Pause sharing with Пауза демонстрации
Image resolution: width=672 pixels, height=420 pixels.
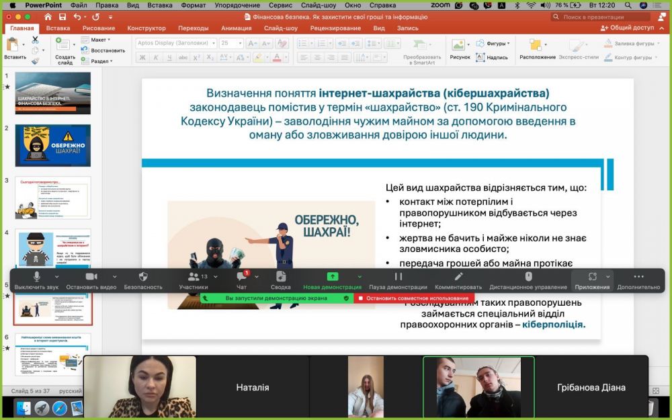click(398, 280)
